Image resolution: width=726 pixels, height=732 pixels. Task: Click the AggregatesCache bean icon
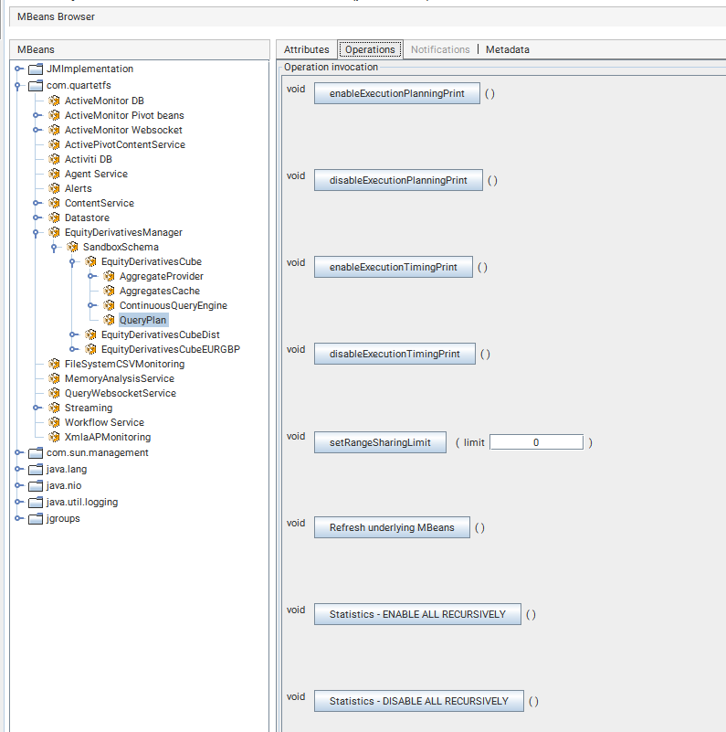coord(109,291)
